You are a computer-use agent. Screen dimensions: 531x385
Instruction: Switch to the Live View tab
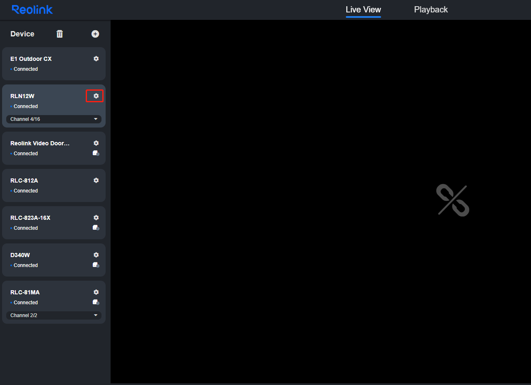[363, 10]
